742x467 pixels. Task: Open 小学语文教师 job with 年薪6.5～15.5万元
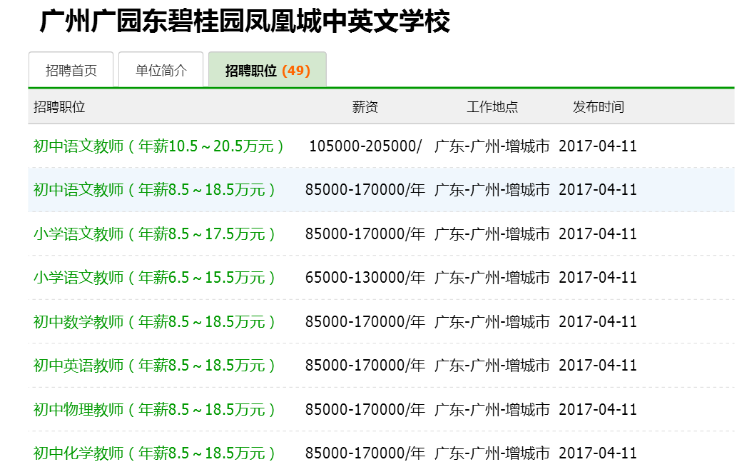point(154,278)
